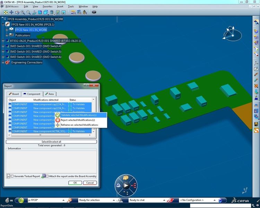
Task: Open the Window menu
Action: point(83,7)
